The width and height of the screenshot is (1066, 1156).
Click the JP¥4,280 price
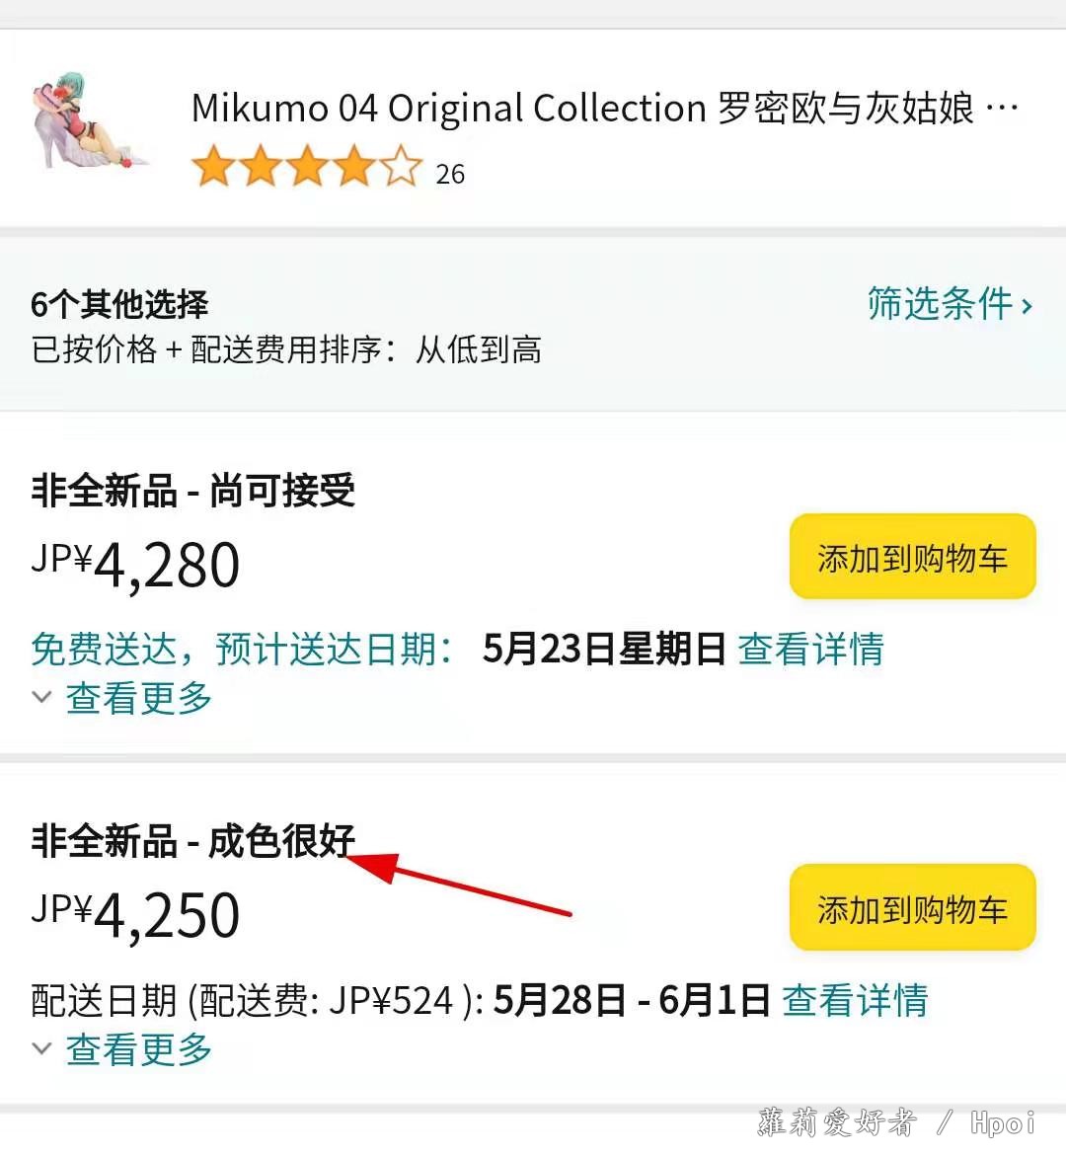pos(135,564)
